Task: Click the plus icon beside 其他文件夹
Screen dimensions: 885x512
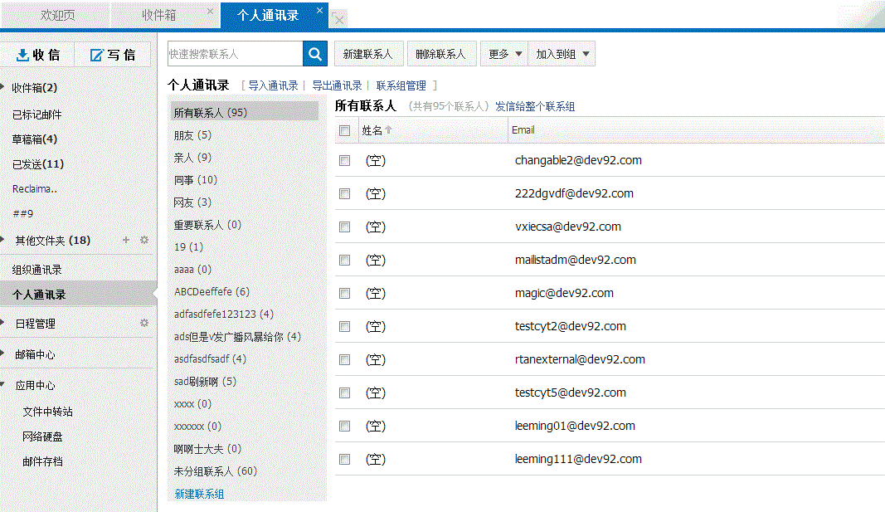Action: click(x=126, y=241)
